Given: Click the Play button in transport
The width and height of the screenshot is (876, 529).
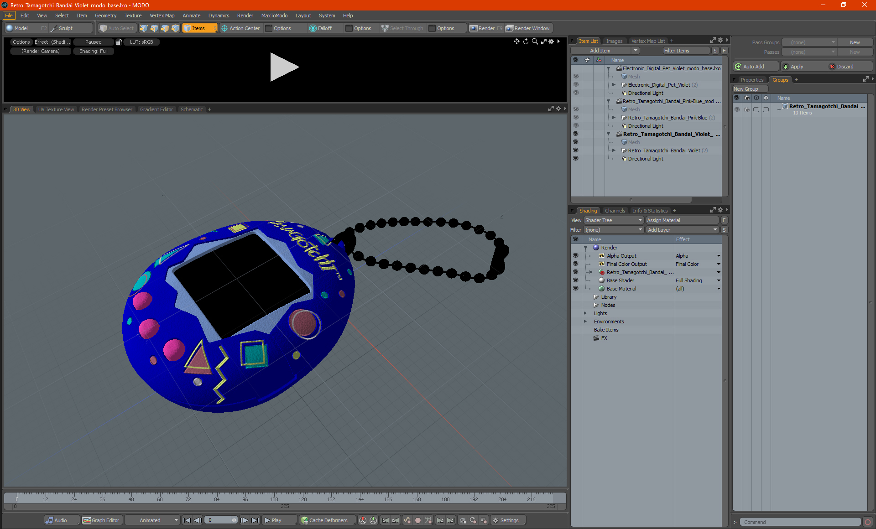Looking at the screenshot, I should click(x=279, y=520).
